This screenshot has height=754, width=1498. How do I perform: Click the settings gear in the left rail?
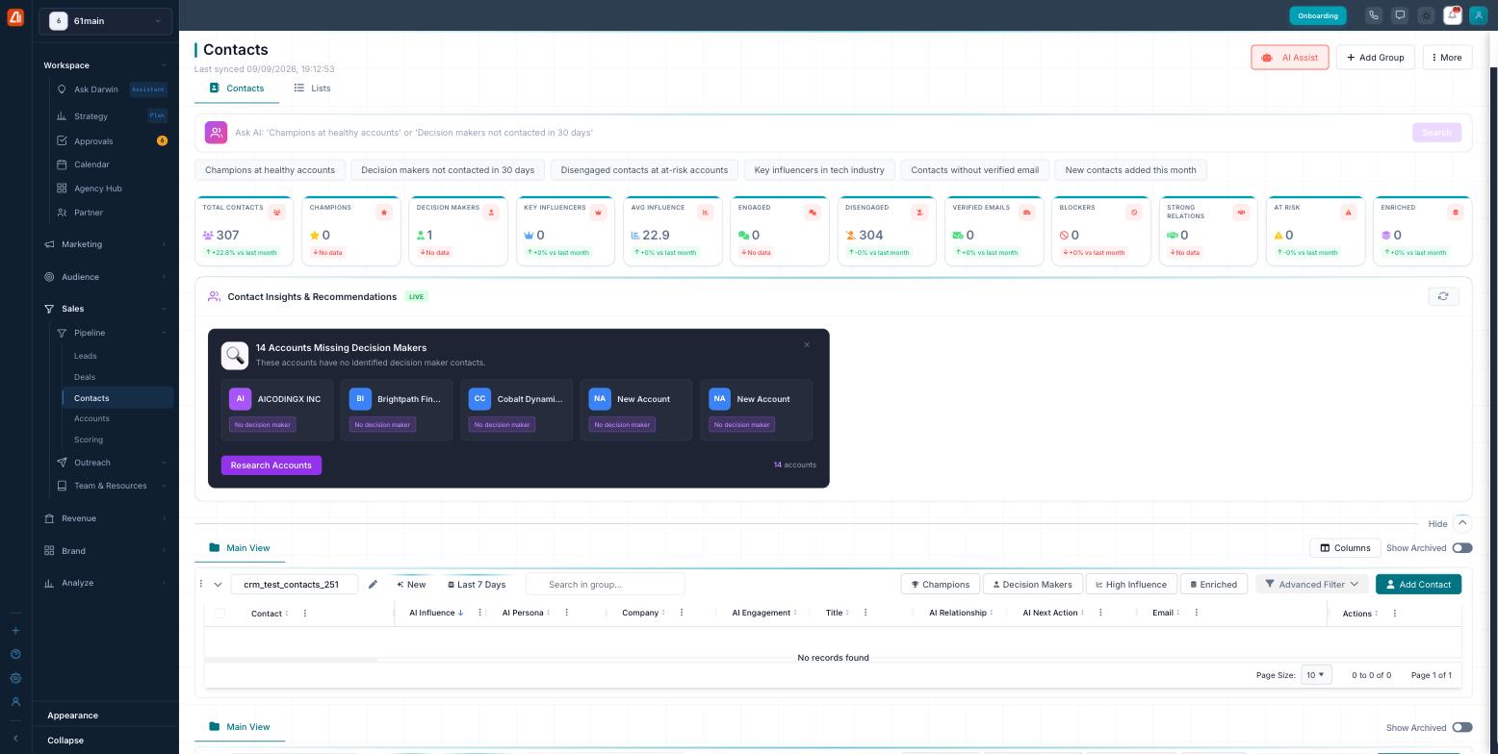click(x=15, y=678)
